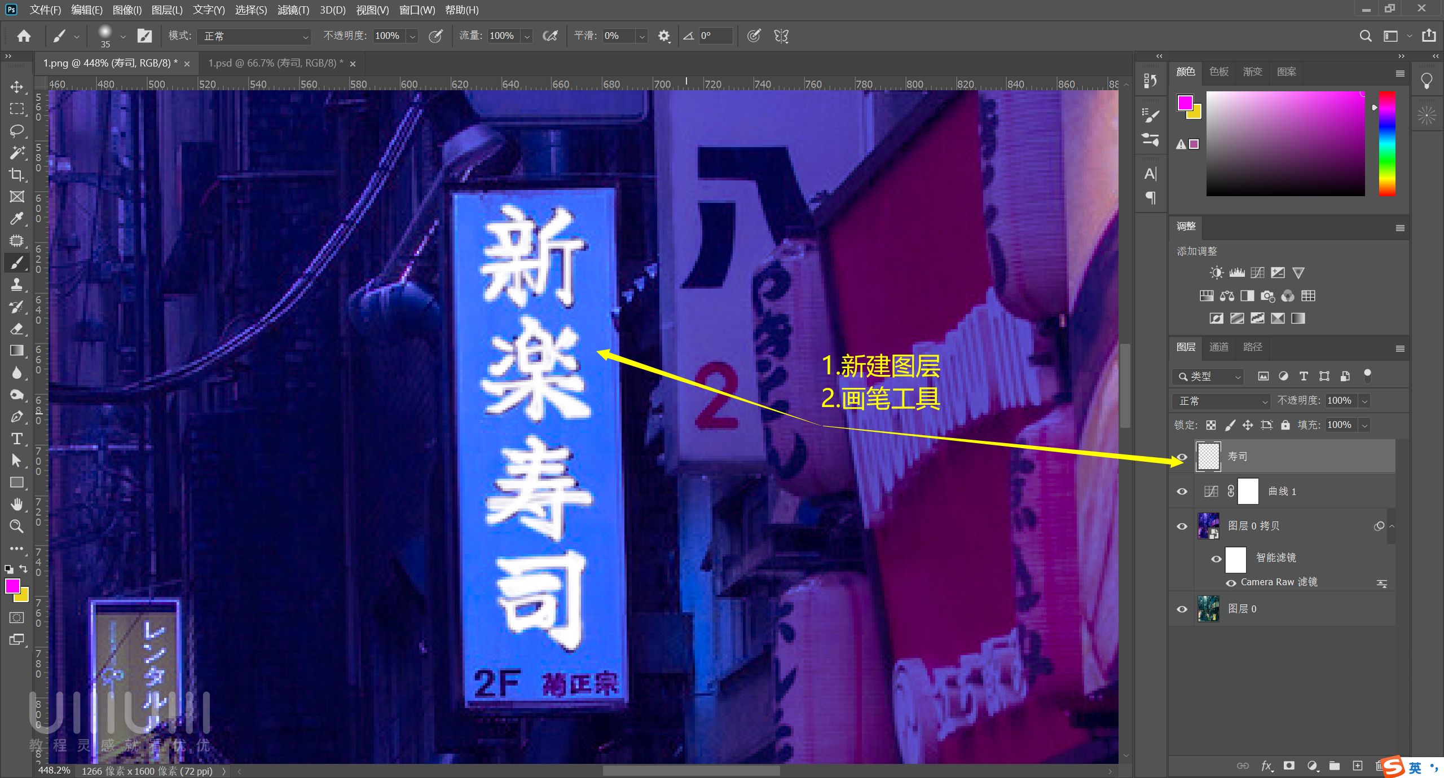
Task: Select the Pen tool
Action: 17,417
